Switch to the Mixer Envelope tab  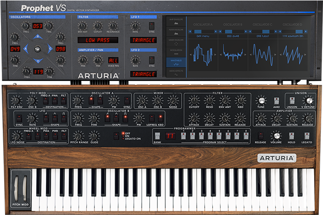pyautogui.click(x=176, y=42)
